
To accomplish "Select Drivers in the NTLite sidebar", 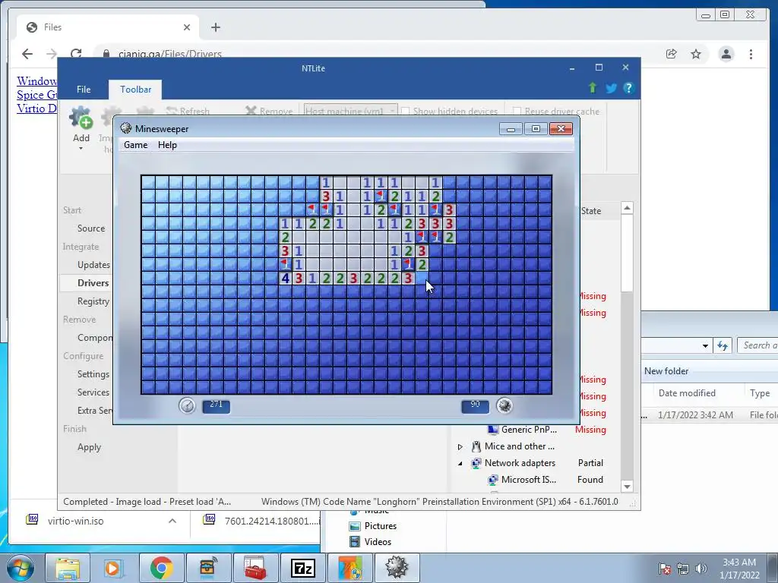I will [x=93, y=283].
